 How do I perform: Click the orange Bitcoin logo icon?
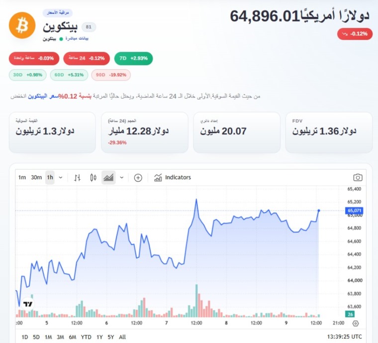click(22, 25)
